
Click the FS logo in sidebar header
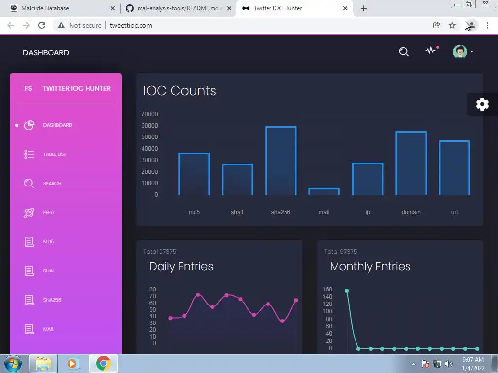click(28, 88)
